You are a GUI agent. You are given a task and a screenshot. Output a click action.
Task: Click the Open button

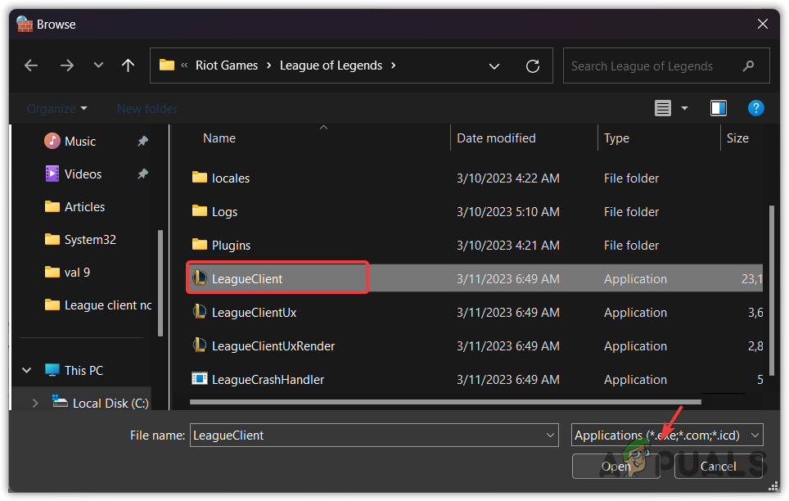click(x=615, y=466)
